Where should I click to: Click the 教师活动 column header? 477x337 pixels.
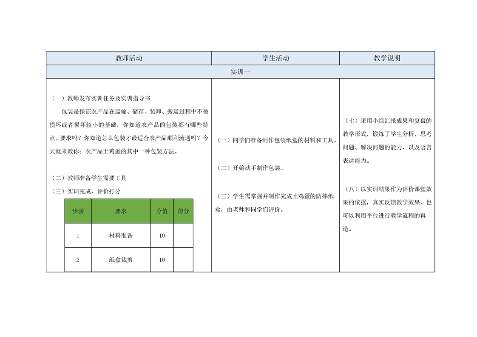pos(129,58)
